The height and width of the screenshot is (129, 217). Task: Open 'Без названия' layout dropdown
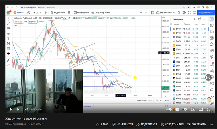(x=165, y=13)
